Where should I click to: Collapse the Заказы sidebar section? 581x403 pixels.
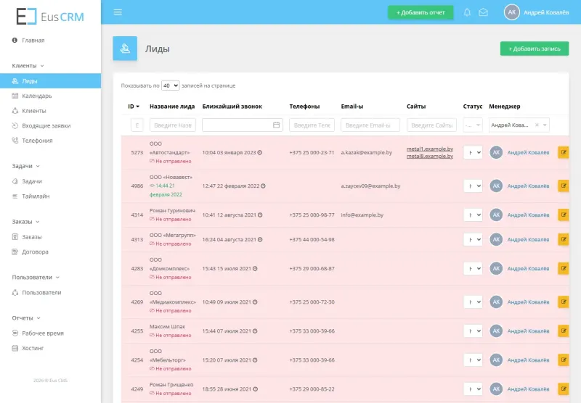pyautogui.click(x=25, y=222)
